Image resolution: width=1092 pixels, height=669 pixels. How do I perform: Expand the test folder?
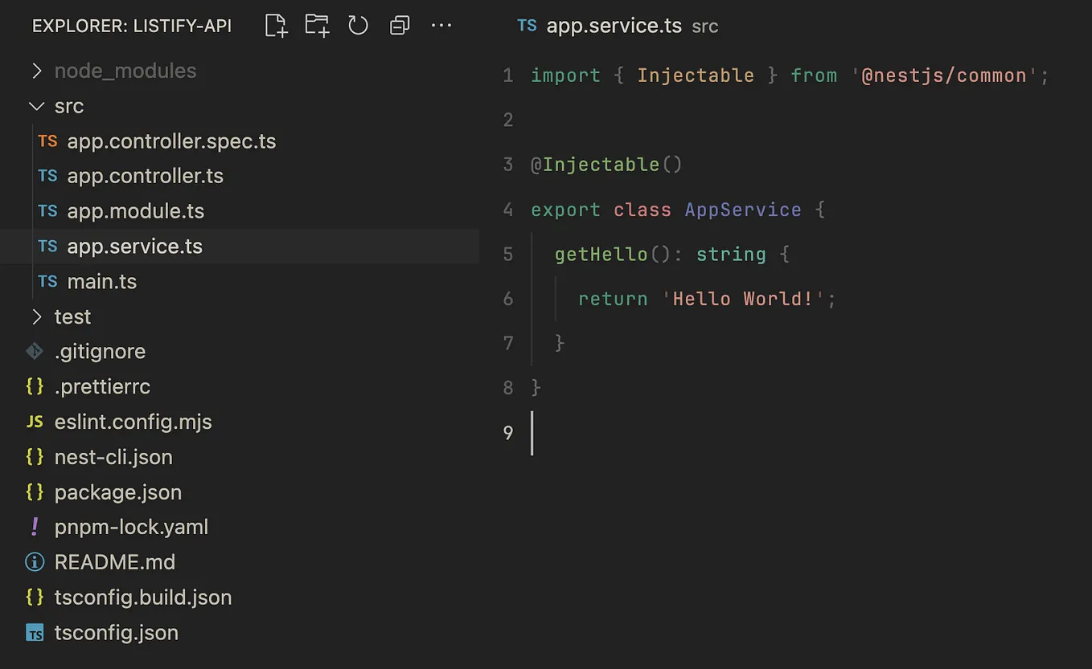35,316
